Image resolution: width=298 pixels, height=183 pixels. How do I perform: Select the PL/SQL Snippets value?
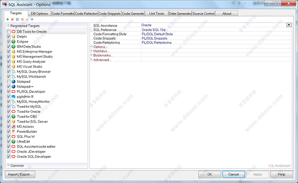pyautogui.click(x=154, y=38)
